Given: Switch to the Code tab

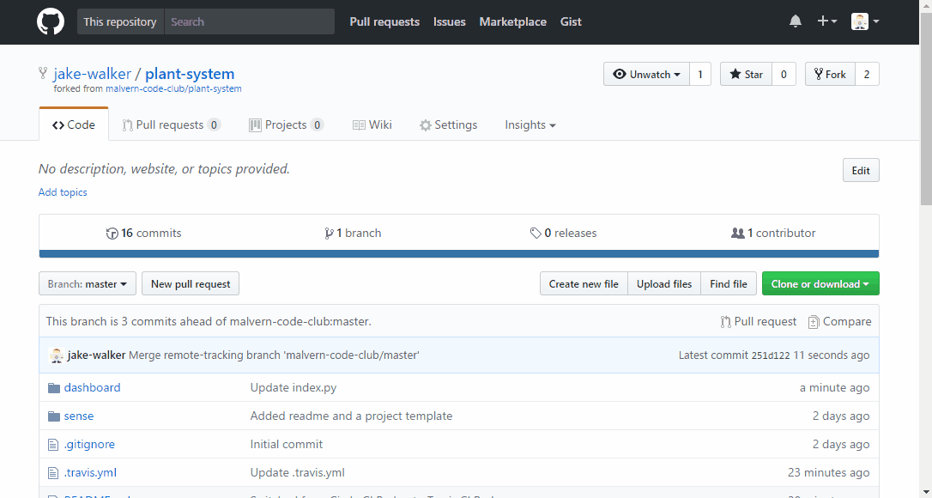Looking at the screenshot, I should coord(74,125).
